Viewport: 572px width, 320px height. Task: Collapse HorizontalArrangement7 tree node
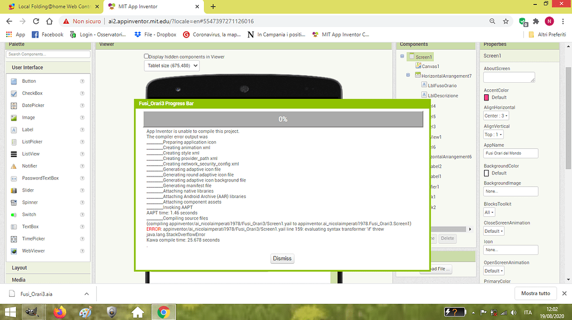pos(408,75)
